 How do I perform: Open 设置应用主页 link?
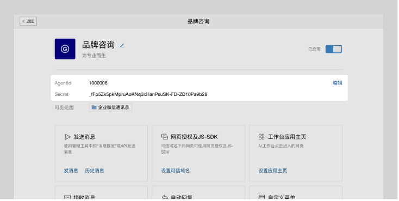272,170
